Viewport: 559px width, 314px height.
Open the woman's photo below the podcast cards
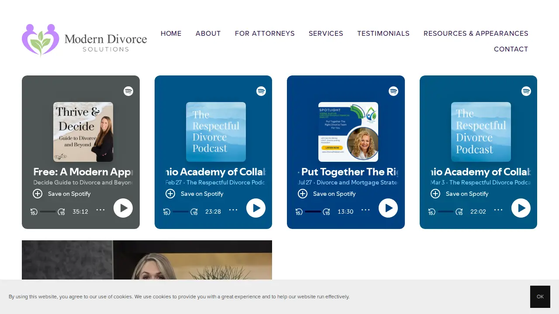click(147, 260)
